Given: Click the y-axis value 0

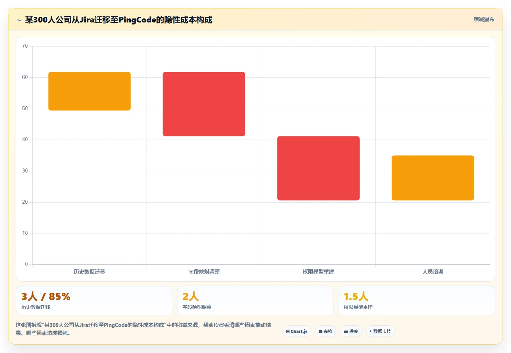Looking at the screenshot, I should 26,264.
